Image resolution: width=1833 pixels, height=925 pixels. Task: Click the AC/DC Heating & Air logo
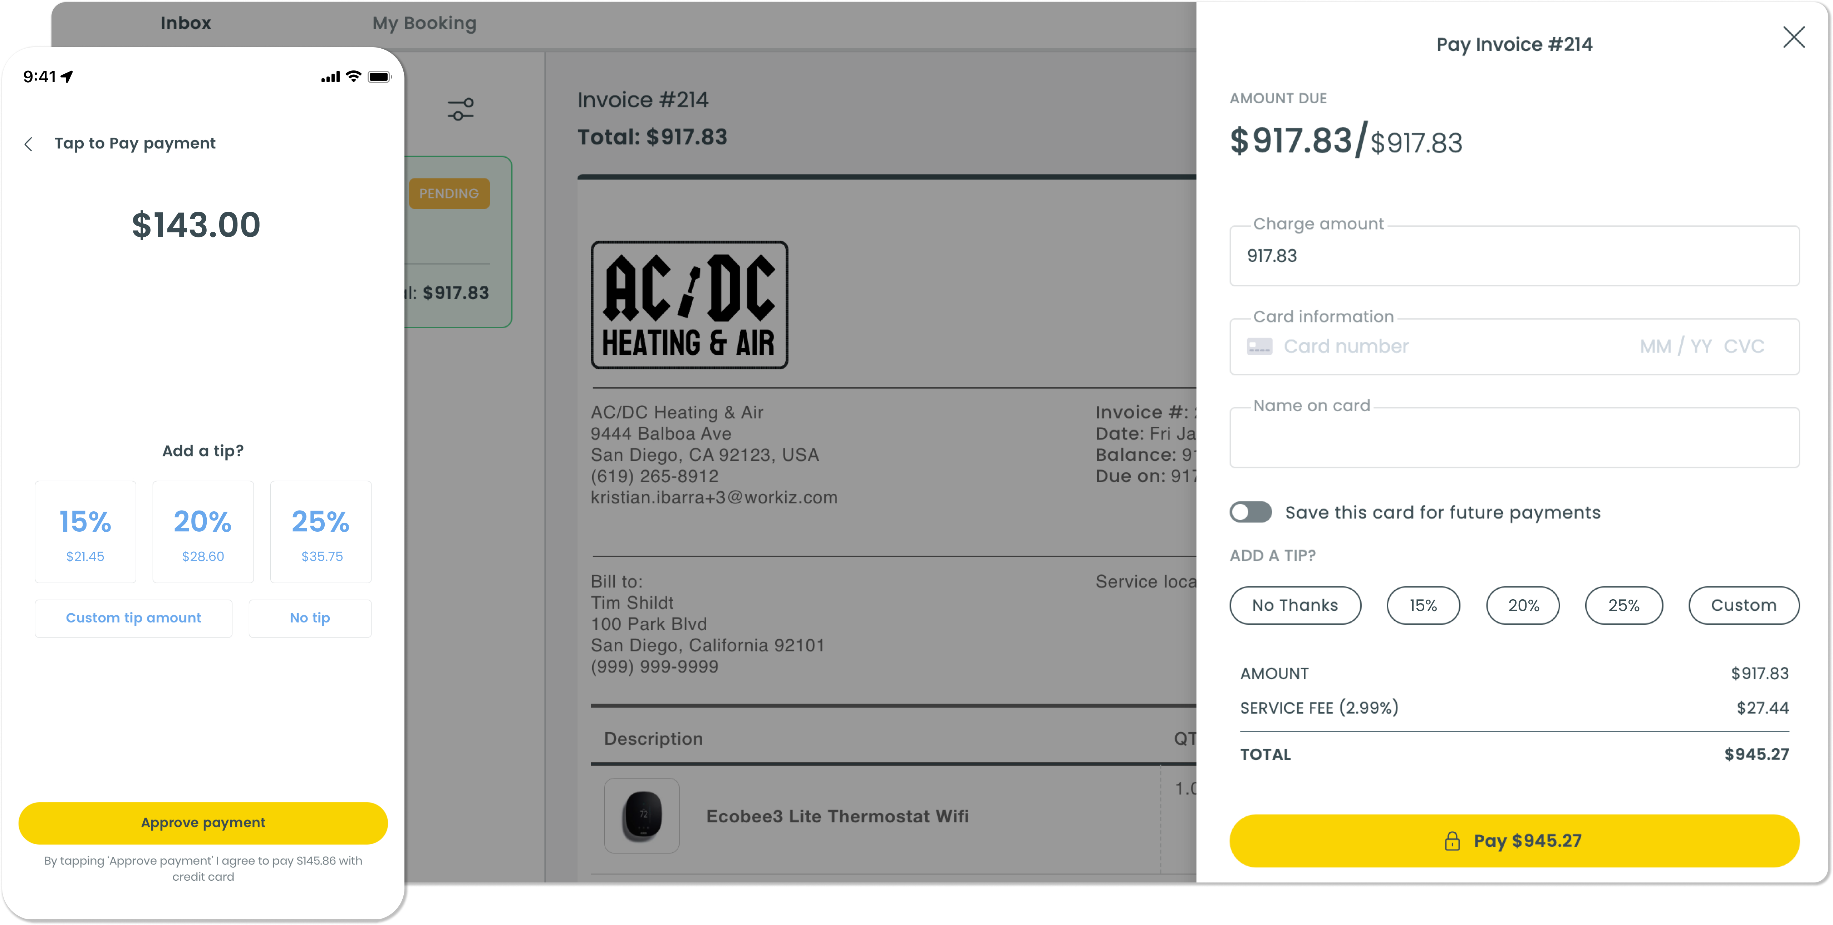pyautogui.click(x=689, y=305)
